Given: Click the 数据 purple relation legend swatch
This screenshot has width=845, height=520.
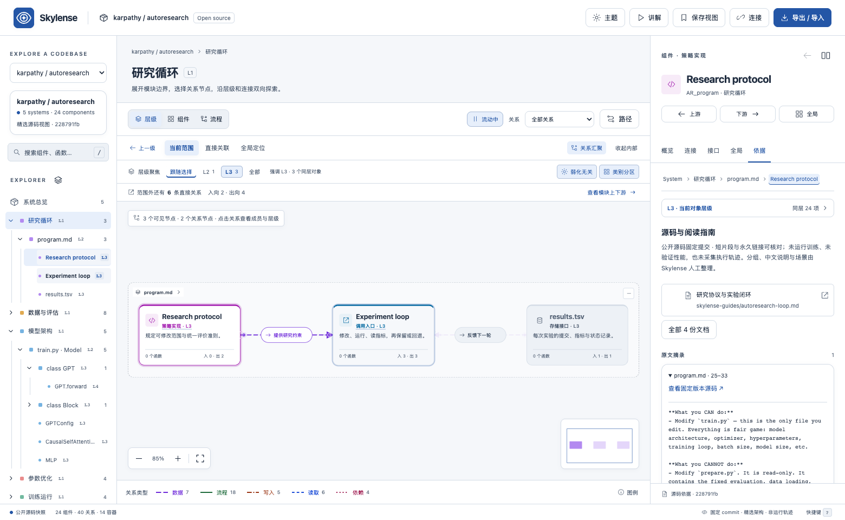Looking at the screenshot, I should click(x=162, y=492).
